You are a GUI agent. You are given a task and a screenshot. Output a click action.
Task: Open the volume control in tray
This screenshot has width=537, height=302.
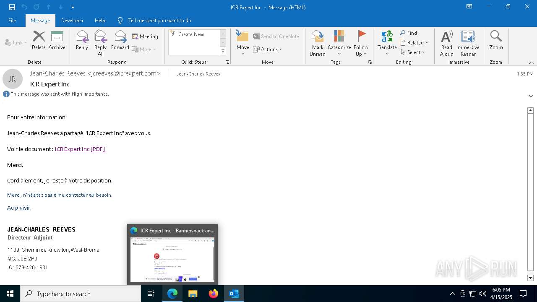coord(483,294)
